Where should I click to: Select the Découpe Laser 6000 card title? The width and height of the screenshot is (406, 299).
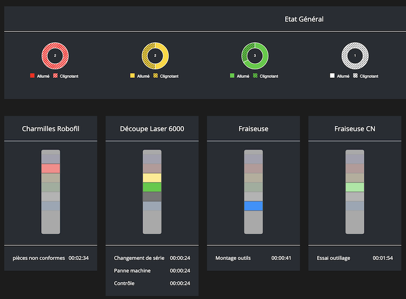click(152, 129)
